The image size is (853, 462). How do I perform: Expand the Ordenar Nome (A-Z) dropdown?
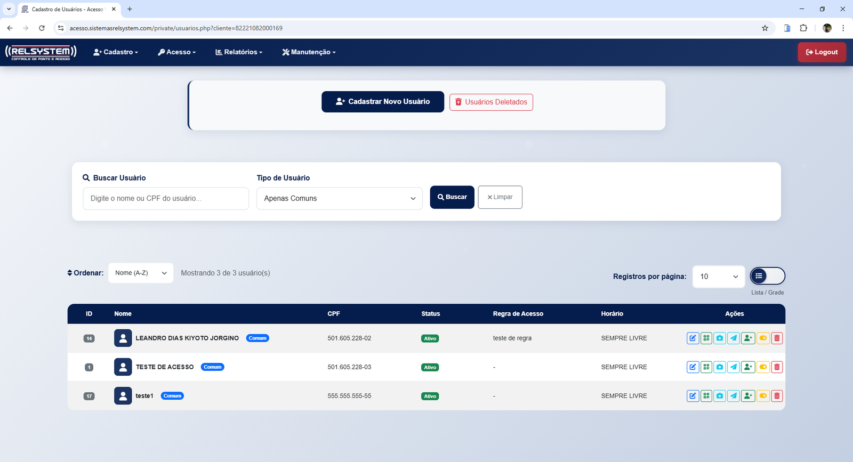(x=141, y=273)
